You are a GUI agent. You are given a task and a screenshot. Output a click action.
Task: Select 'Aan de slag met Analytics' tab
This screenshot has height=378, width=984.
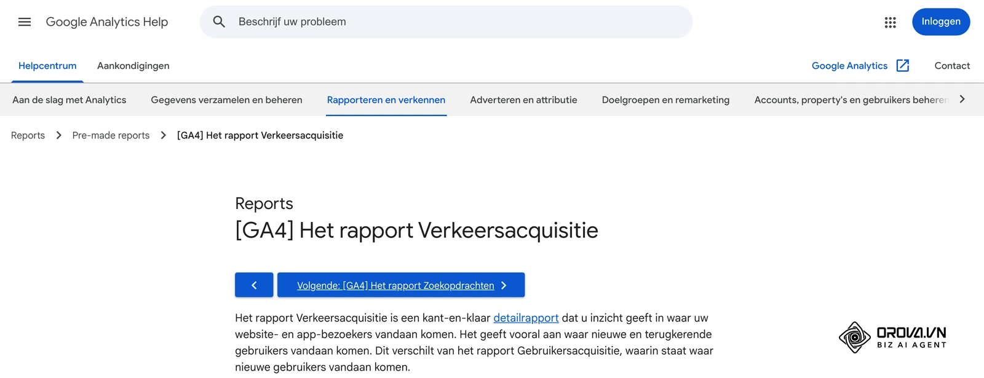click(x=69, y=100)
